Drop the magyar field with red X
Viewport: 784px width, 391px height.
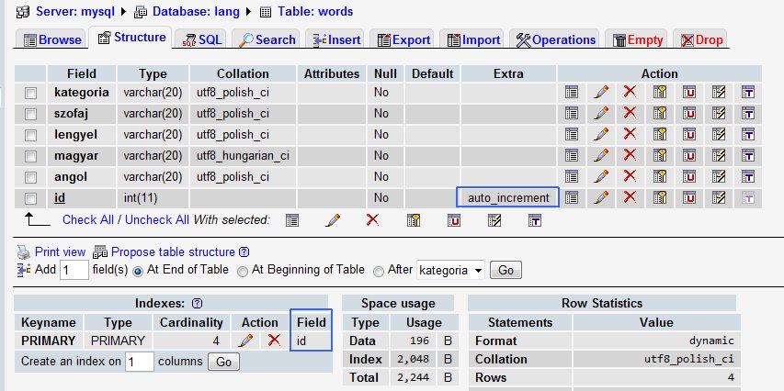(630, 155)
